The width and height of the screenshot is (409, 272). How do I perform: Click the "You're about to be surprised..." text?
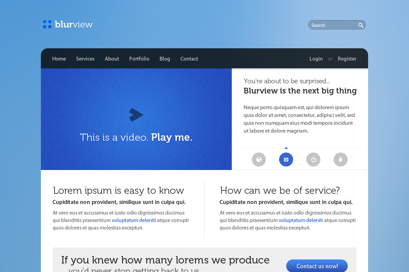[287, 81]
